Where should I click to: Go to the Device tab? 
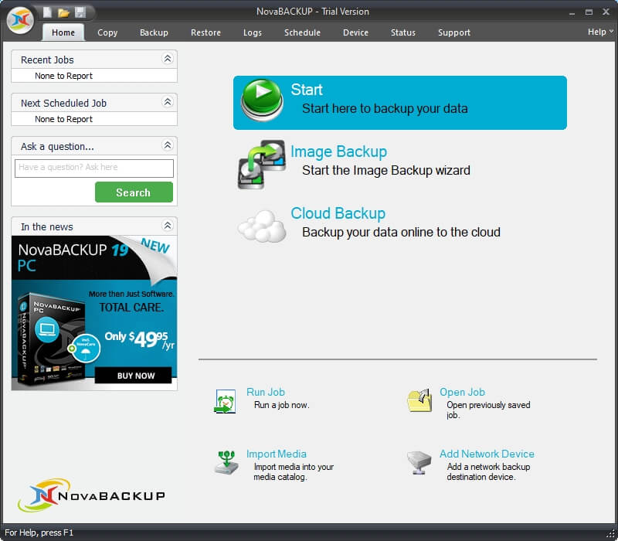pyautogui.click(x=355, y=32)
